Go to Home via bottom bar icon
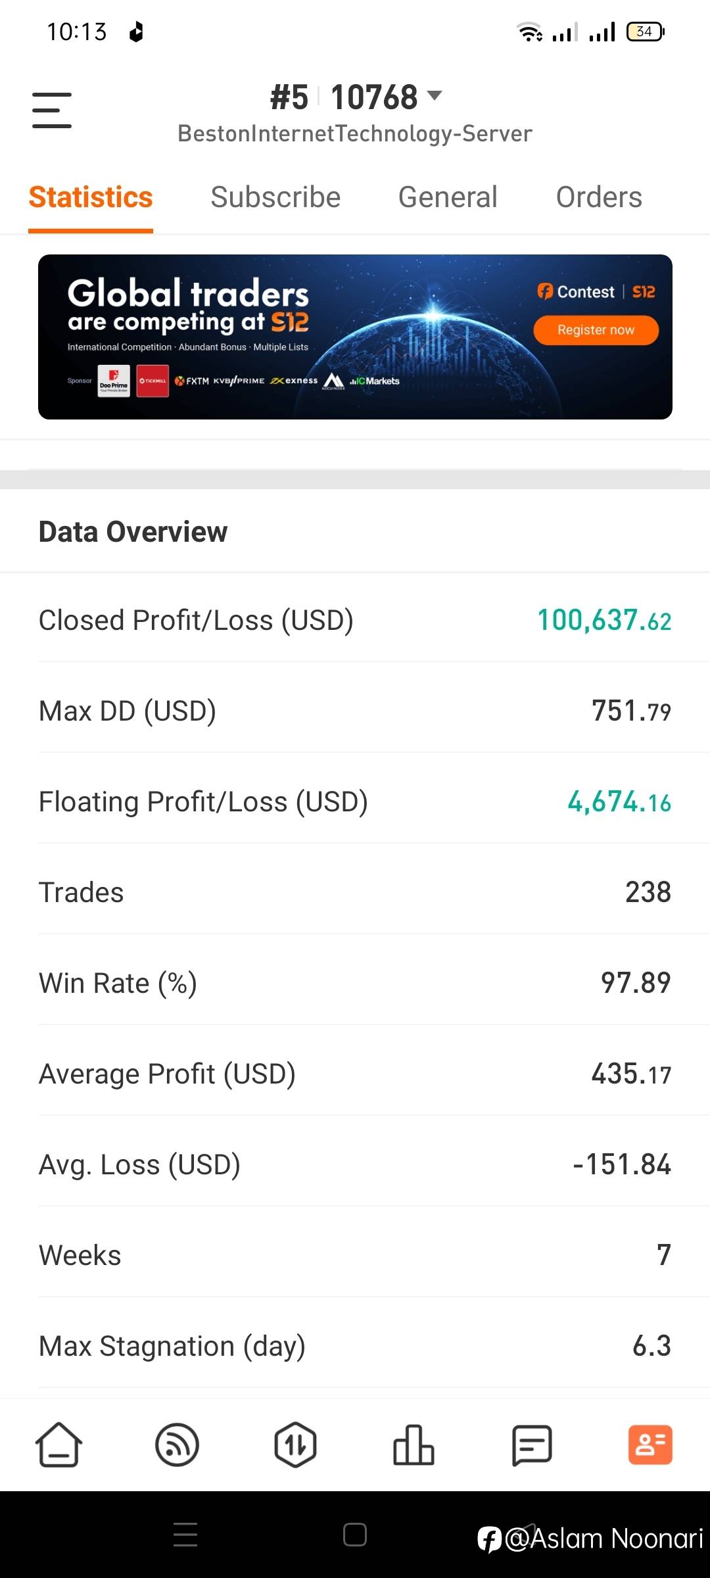Screen dimensions: 710x1578 pos(59,1445)
